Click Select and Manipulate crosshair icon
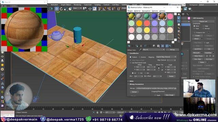Image resolution: width=218 pixels, height=122 pixels. (90, 9)
